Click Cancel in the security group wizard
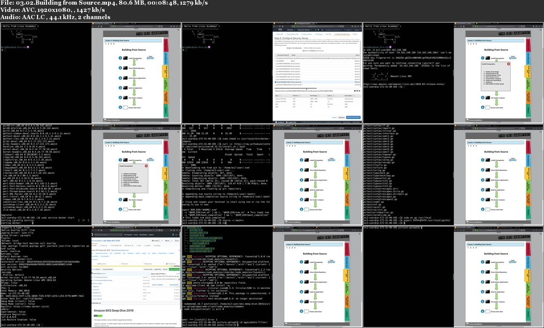The height and width of the screenshot is (328, 544). (334, 117)
